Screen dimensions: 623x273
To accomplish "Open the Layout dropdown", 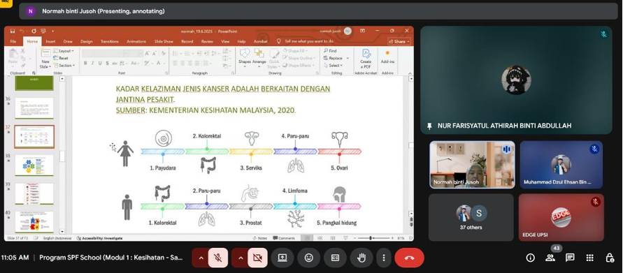I will coord(64,51).
